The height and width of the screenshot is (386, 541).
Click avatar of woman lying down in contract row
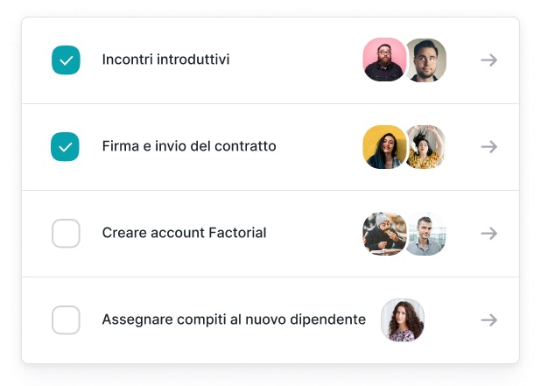pos(427,147)
